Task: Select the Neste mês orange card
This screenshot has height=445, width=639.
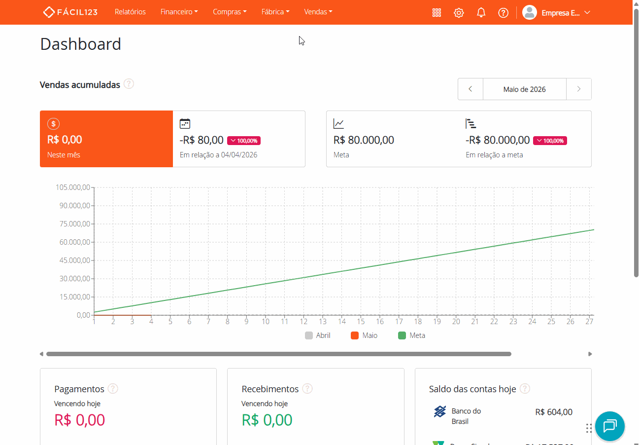Action: pyautogui.click(x=106, y=139)
